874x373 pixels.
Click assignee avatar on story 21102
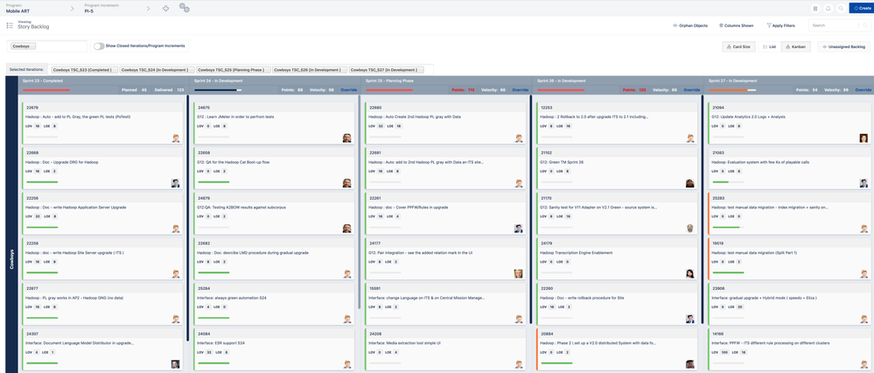click(x=690, y=183)
